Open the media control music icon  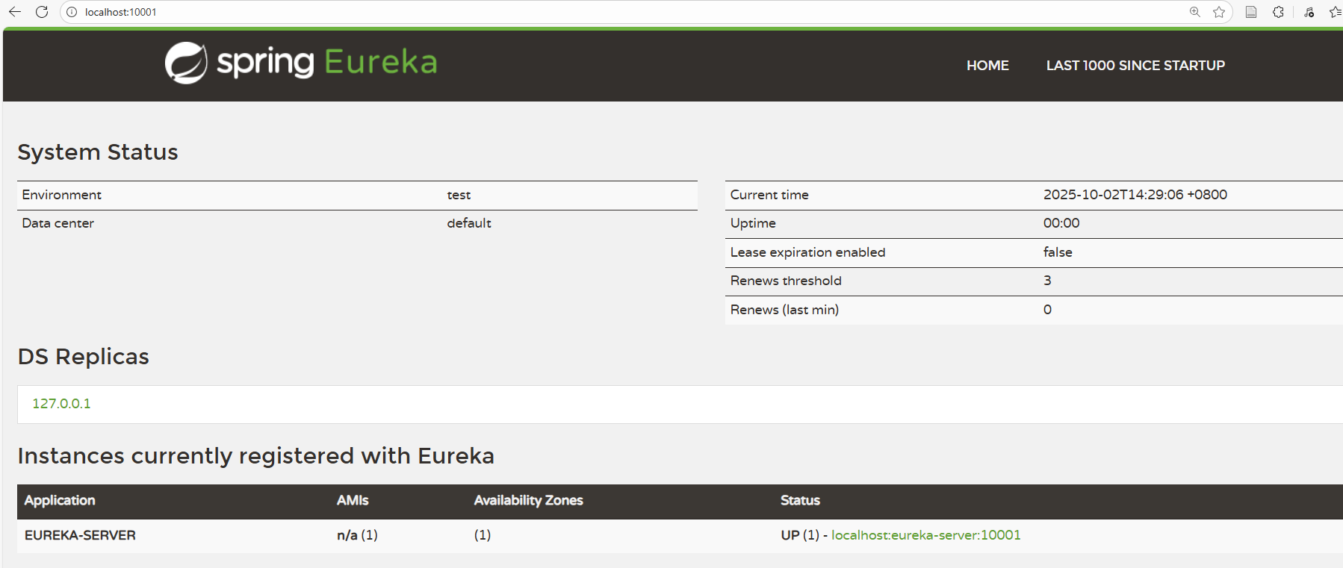point(1309,12)
